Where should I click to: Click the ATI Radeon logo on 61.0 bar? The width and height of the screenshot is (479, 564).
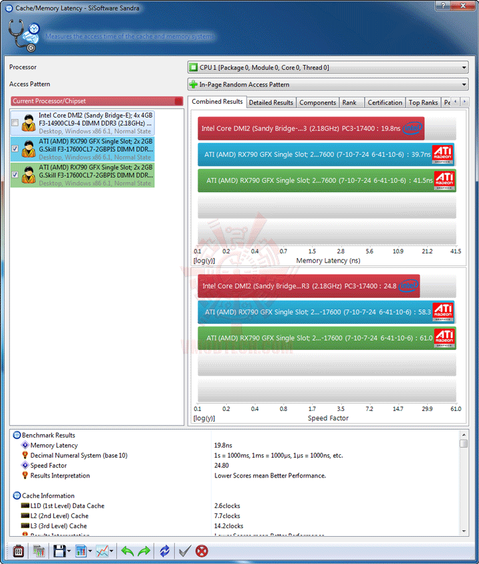444,338
